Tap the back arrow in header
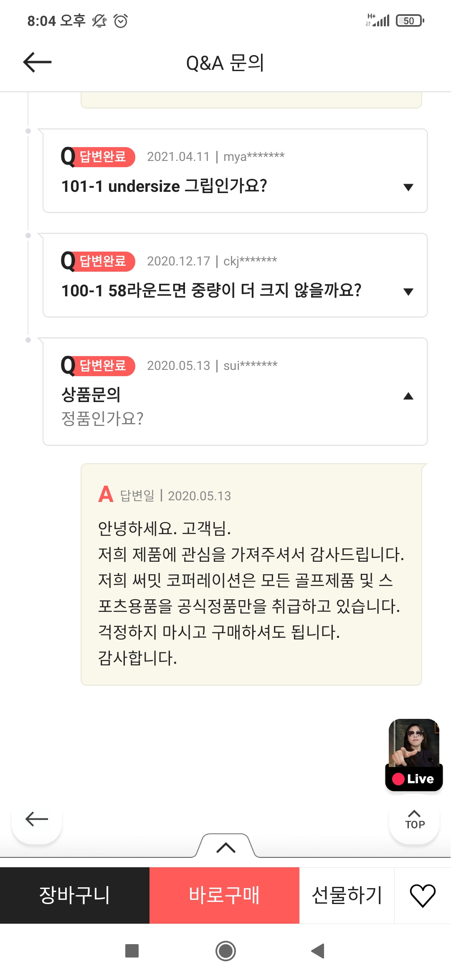 tap(37, 62)
